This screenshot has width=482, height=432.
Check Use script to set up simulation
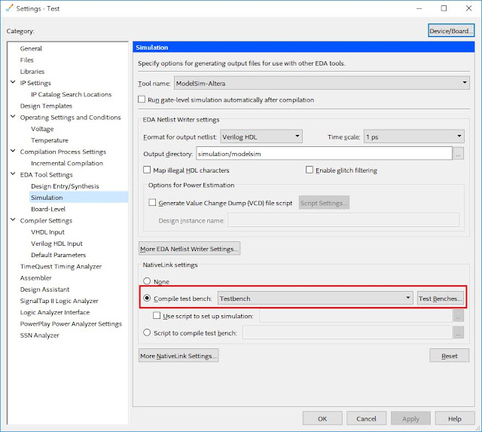point(157,315)
